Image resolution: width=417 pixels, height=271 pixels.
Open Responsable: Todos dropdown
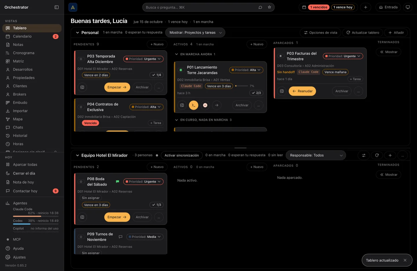[x=316, y=155]
